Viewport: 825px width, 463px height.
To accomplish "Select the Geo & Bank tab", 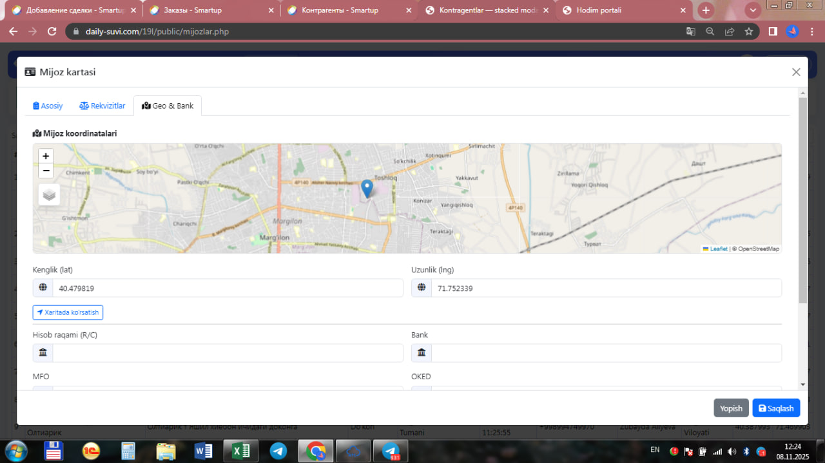I will tap(168, 106).
